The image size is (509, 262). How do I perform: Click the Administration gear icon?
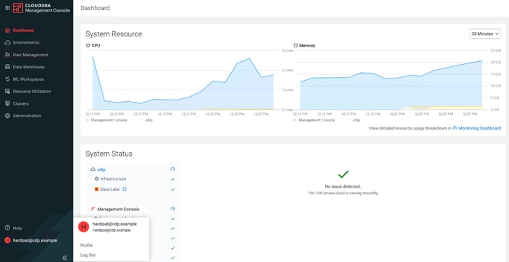pos(7,116)
